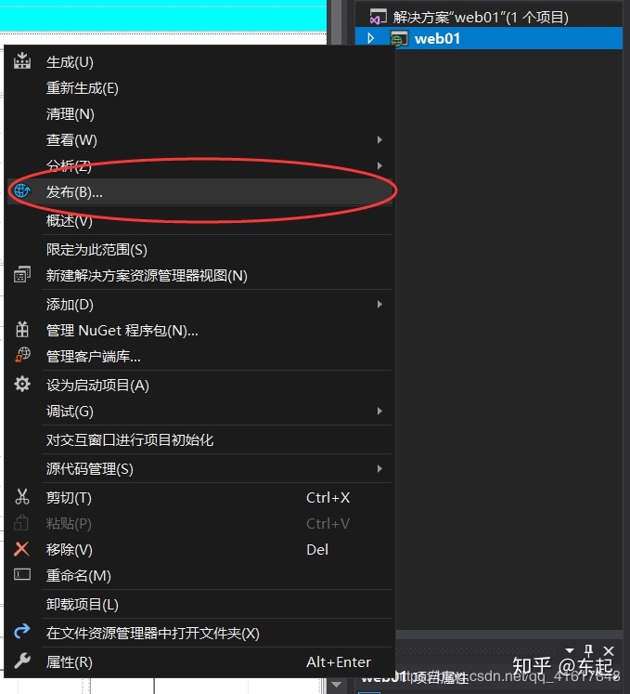Open 属性(R) from the context menu
The image size is (630, 694).
[x=199, y=662]
